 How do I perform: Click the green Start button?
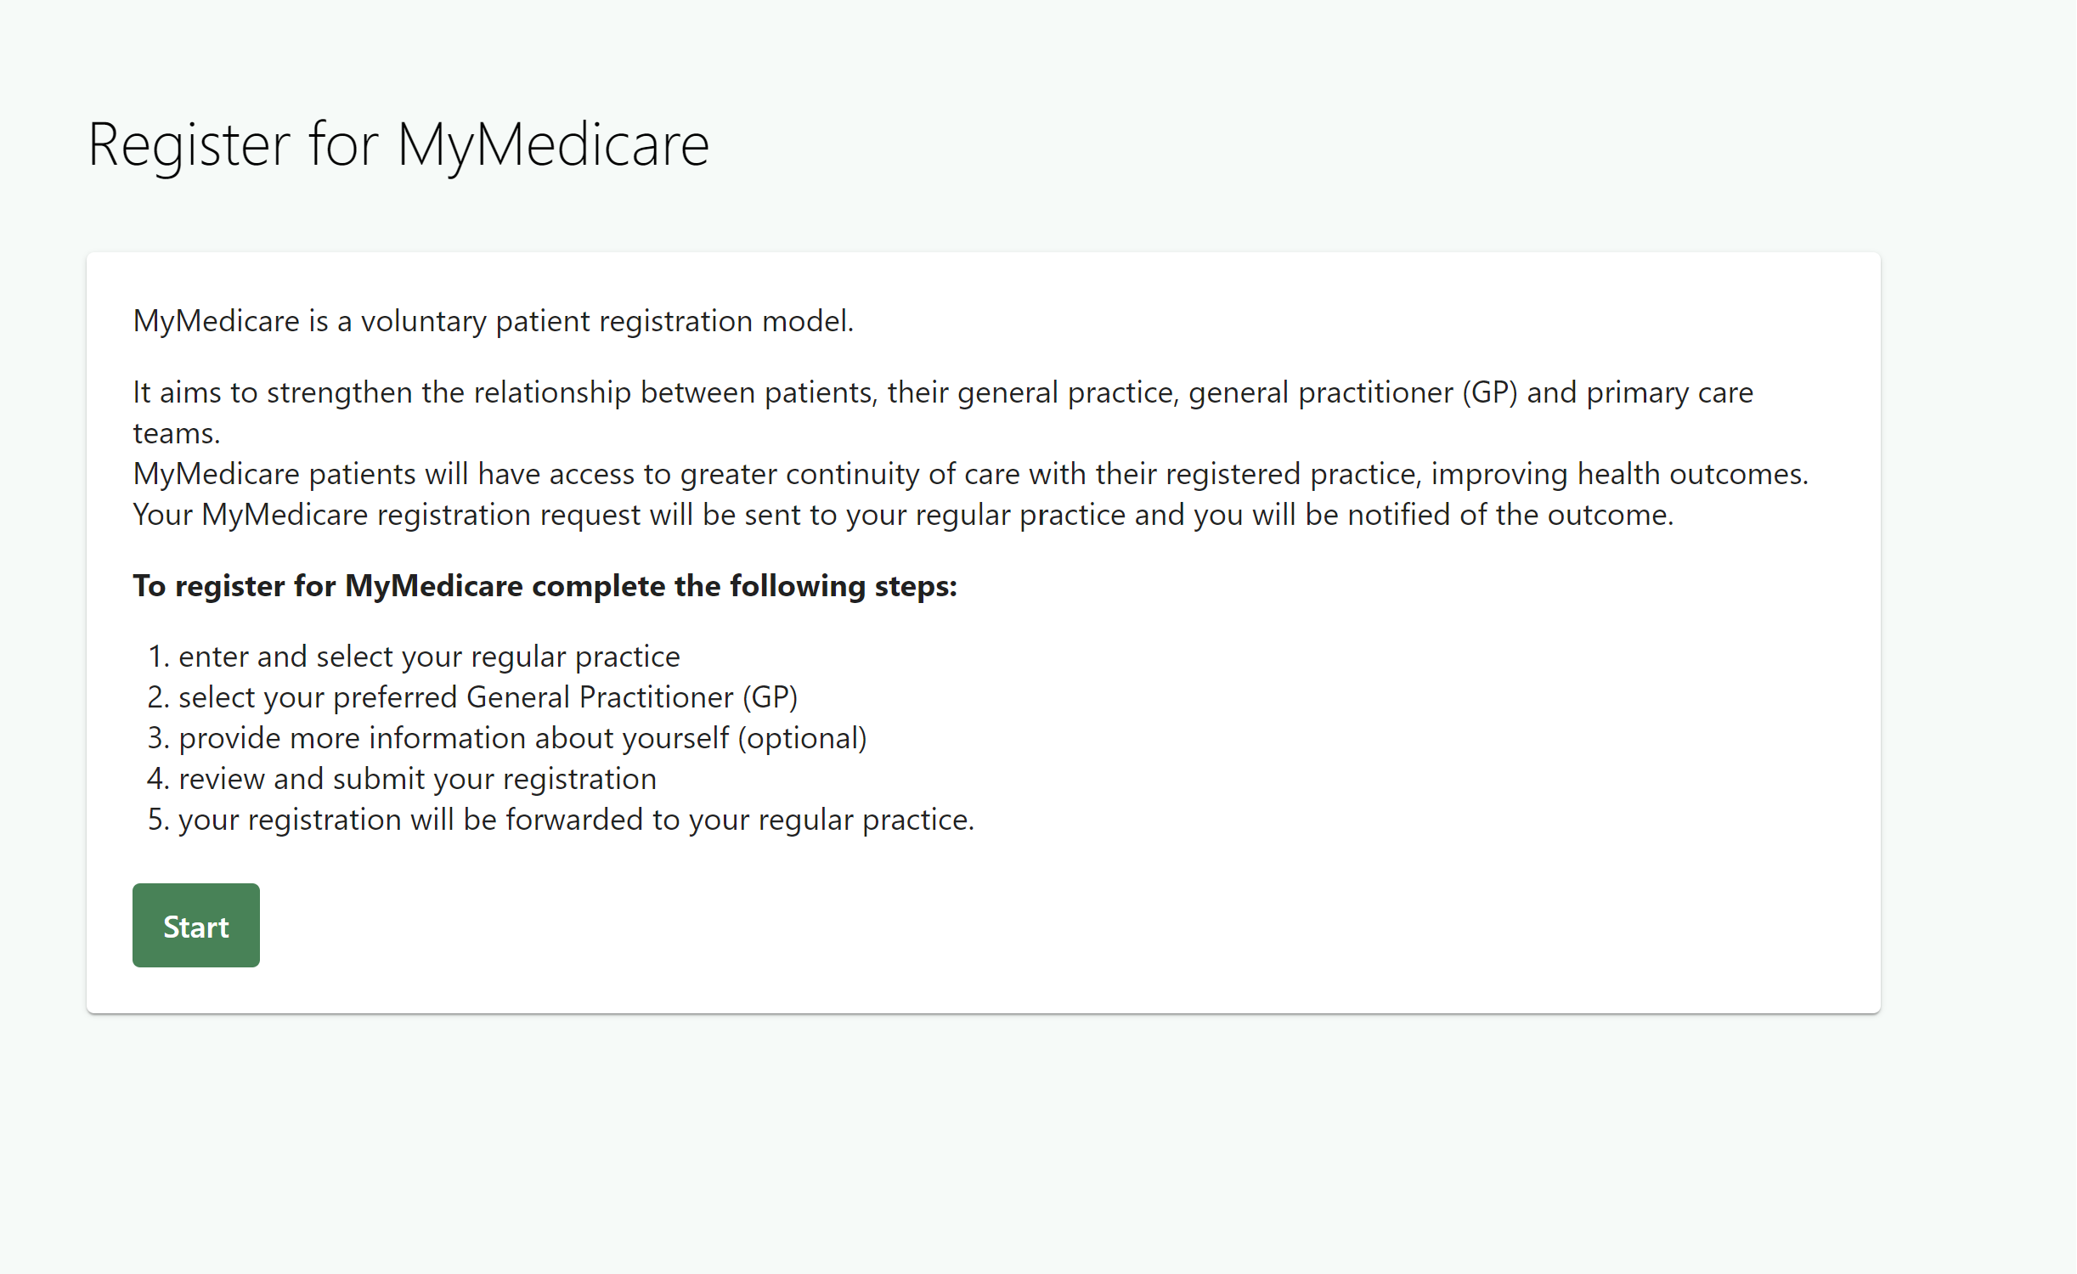[196, 925]
